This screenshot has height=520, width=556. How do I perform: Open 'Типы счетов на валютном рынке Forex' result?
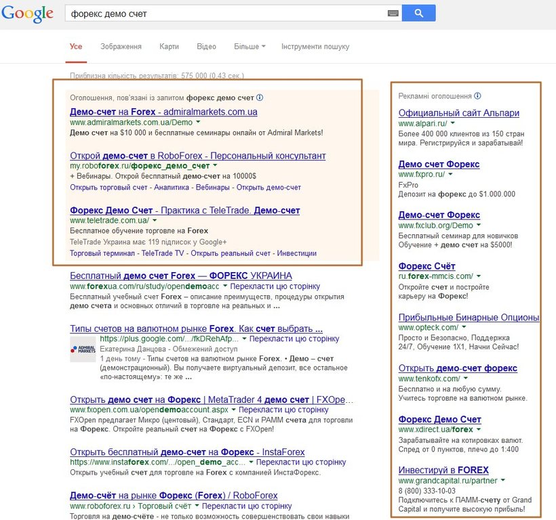pos(196,328)
